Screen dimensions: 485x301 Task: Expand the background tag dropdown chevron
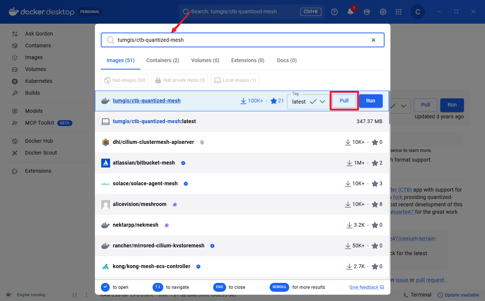point(403,106)
